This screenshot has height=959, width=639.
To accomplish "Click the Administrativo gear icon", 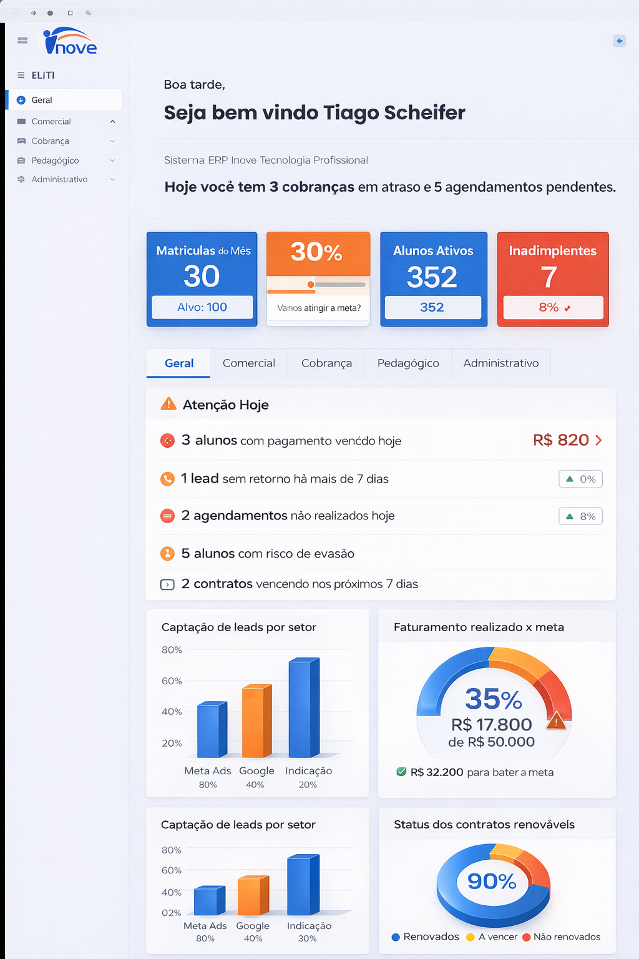I will point(21,179).
